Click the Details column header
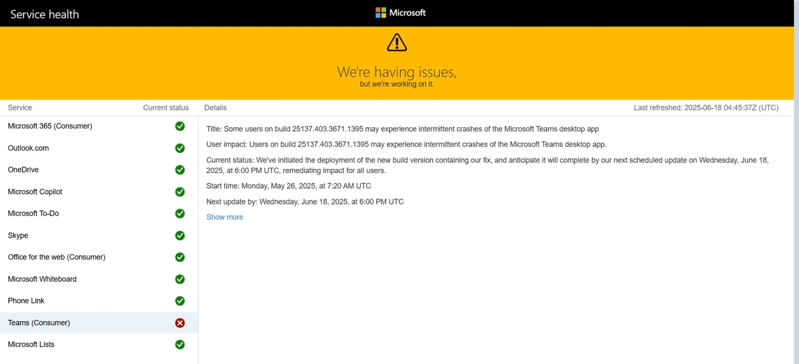799x364 pixels. point(215,108)
